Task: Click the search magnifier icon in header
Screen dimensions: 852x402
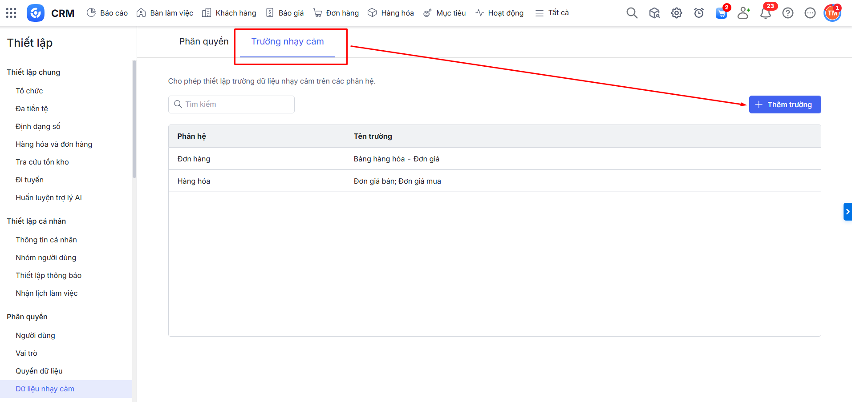Action: [632, 13]
